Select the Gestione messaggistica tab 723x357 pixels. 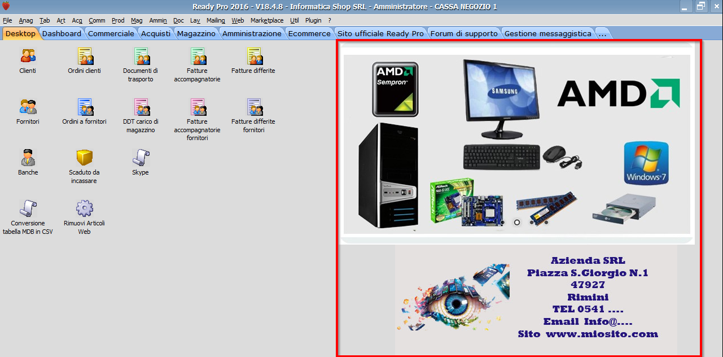(548, 33)
